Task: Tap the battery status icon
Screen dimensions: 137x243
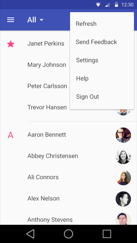Action: coord(116,5)
